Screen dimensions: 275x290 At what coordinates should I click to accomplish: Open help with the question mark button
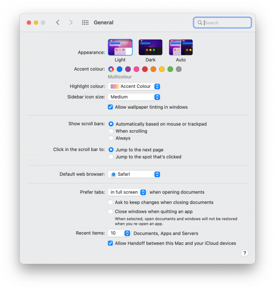(245, 253)
